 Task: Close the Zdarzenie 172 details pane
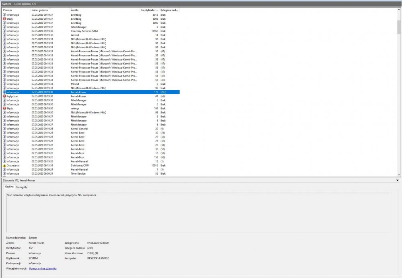pyautogui.click(x=397, y=181)
